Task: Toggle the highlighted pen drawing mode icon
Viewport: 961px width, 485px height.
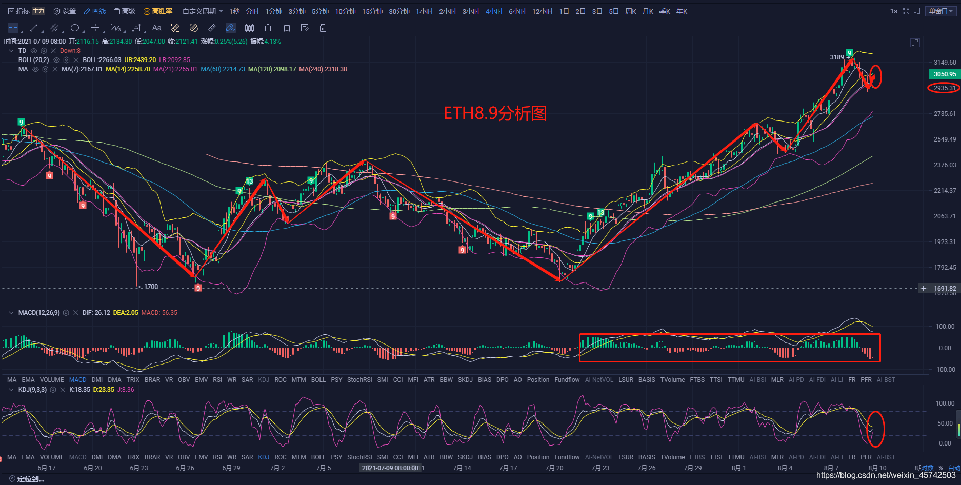Action: click(231, 28)
